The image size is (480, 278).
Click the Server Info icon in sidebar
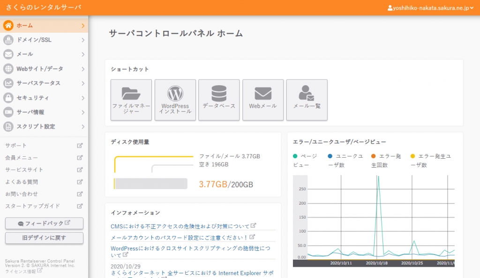click(8, 112)
